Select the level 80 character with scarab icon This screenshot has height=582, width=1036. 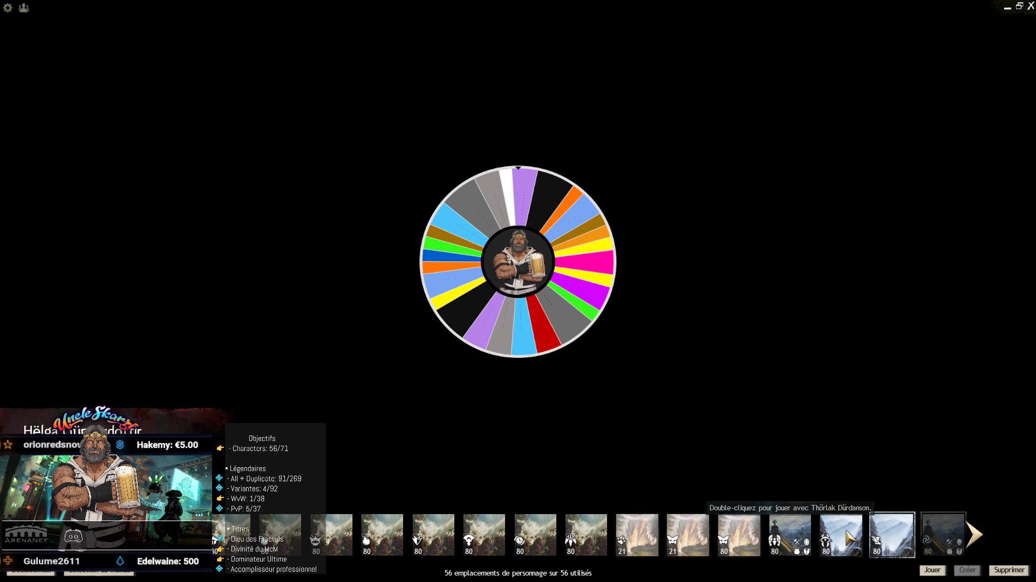[841, 535]
